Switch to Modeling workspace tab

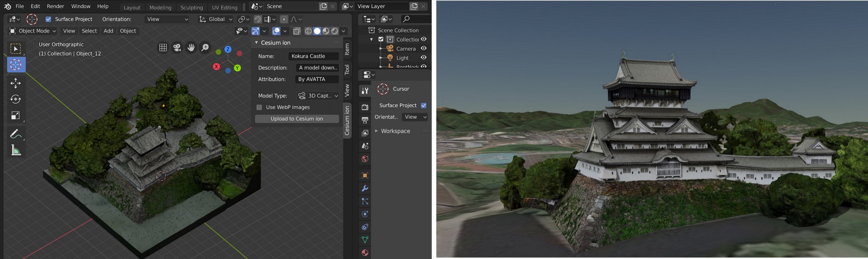pos(160,7)
